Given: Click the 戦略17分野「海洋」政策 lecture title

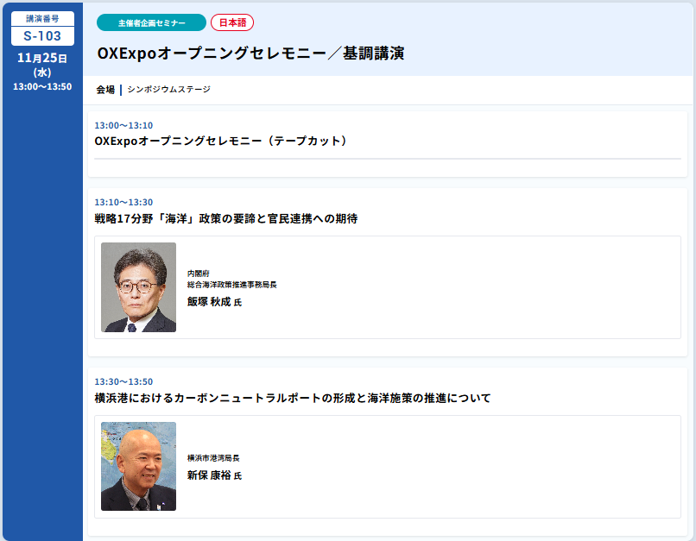Looking at the screenshot, I should pos(226,218).
